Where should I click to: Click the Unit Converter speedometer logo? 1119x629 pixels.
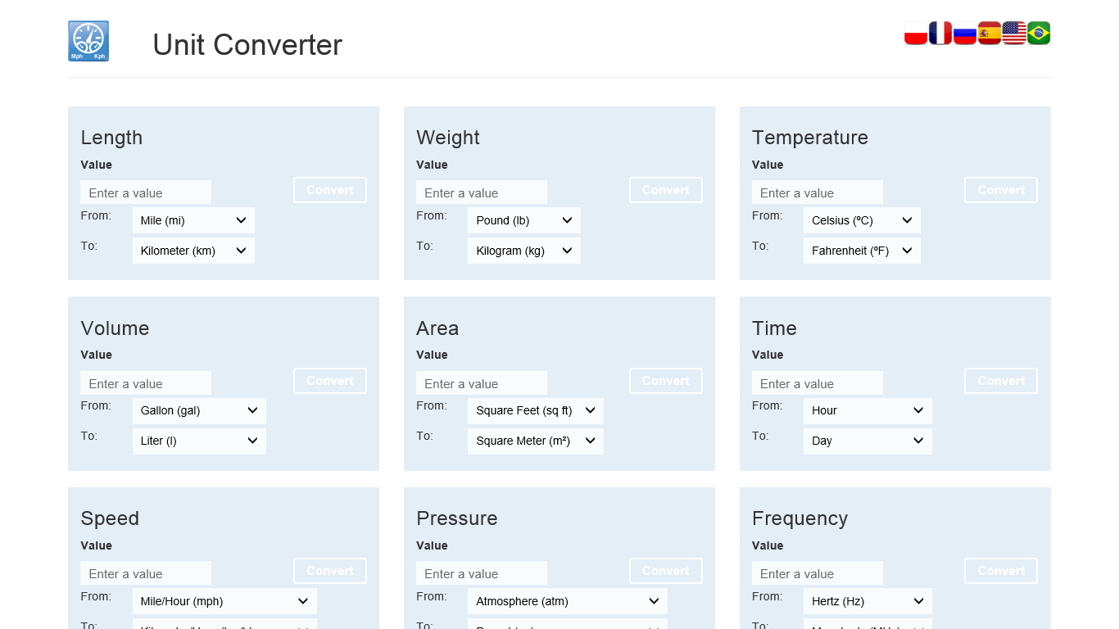click(x=88, y=42)
